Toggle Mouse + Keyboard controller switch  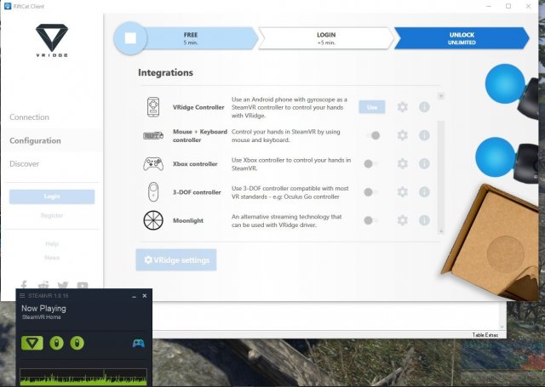pos(372,135)
